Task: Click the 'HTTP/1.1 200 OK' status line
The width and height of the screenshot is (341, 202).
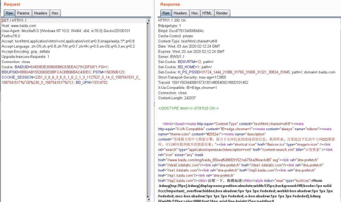Action: (172, 20)
